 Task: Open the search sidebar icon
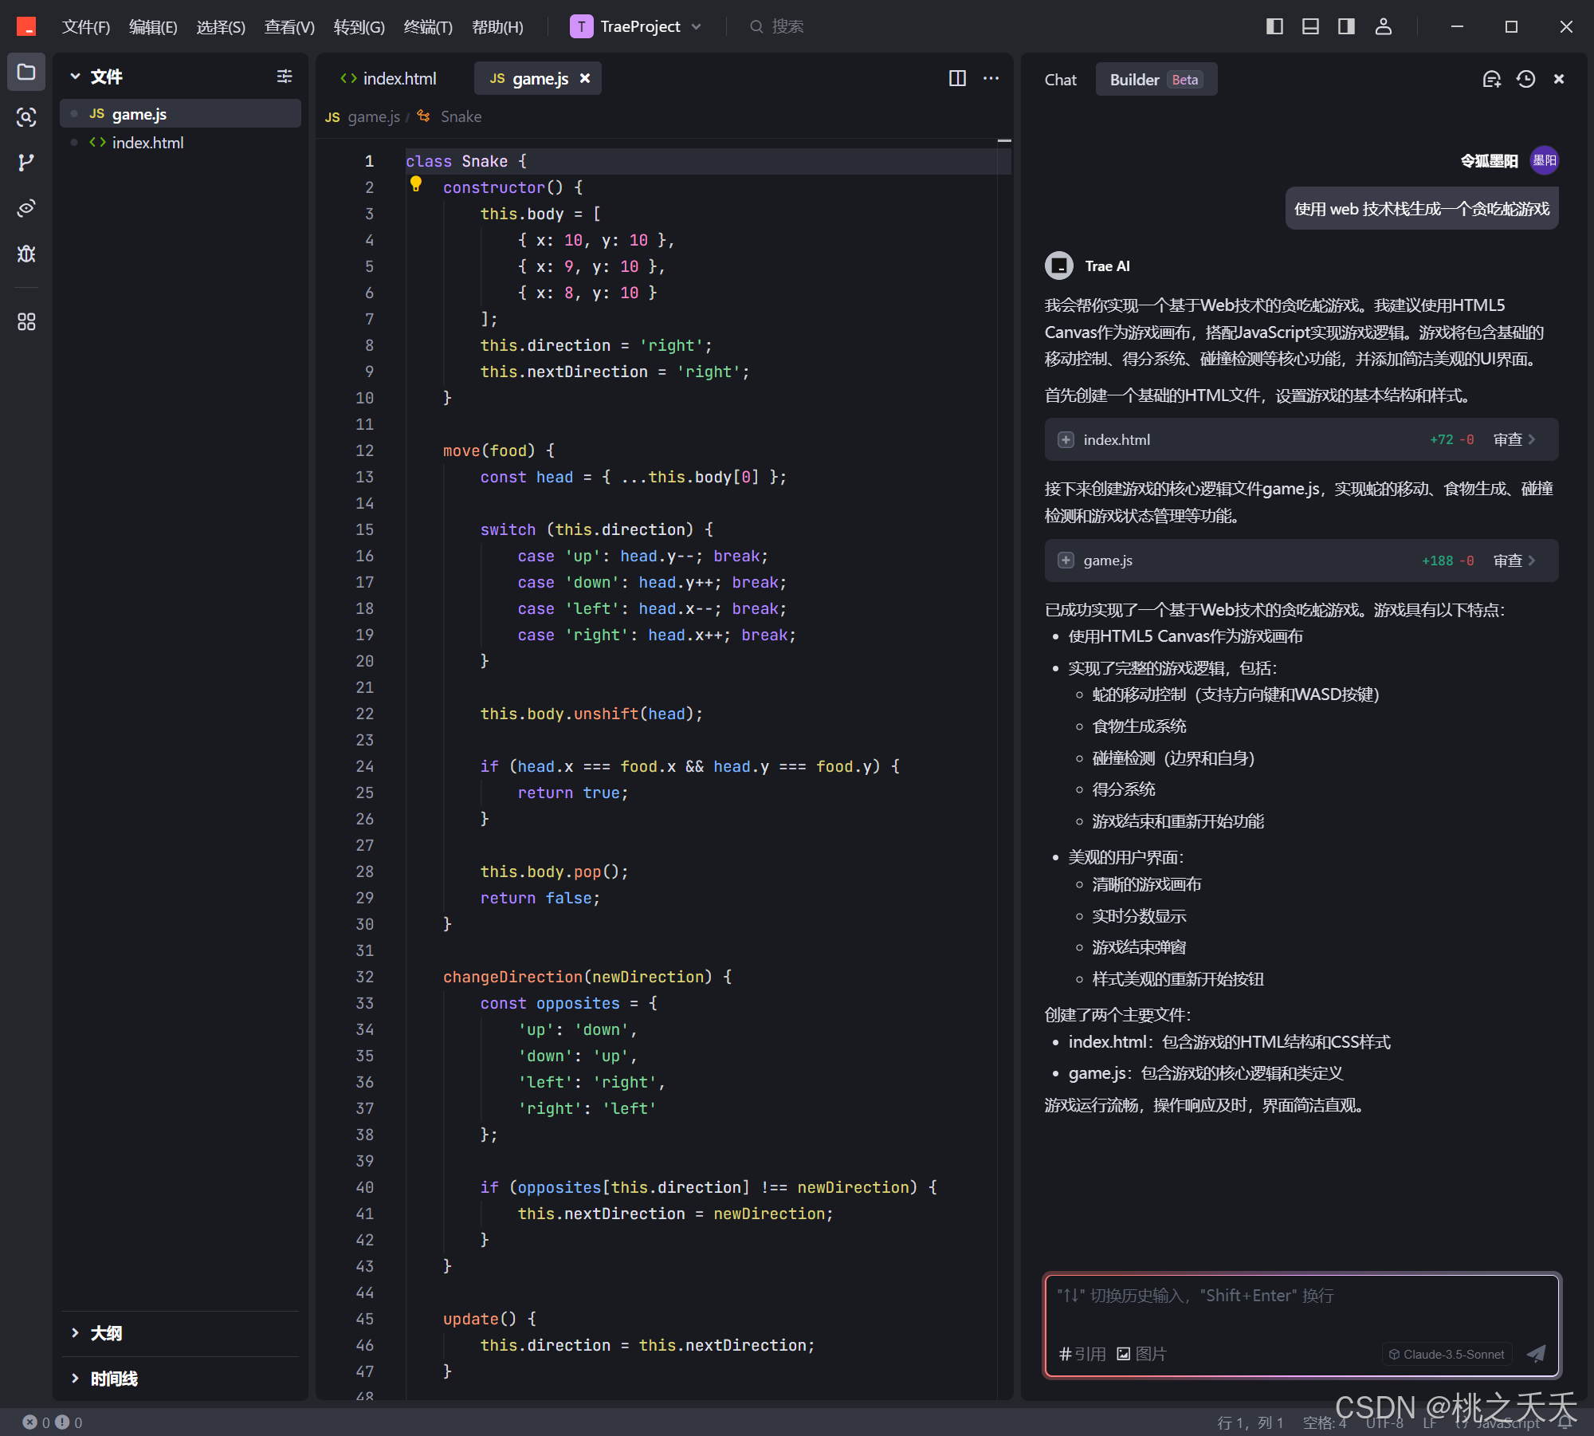(26, 118)
